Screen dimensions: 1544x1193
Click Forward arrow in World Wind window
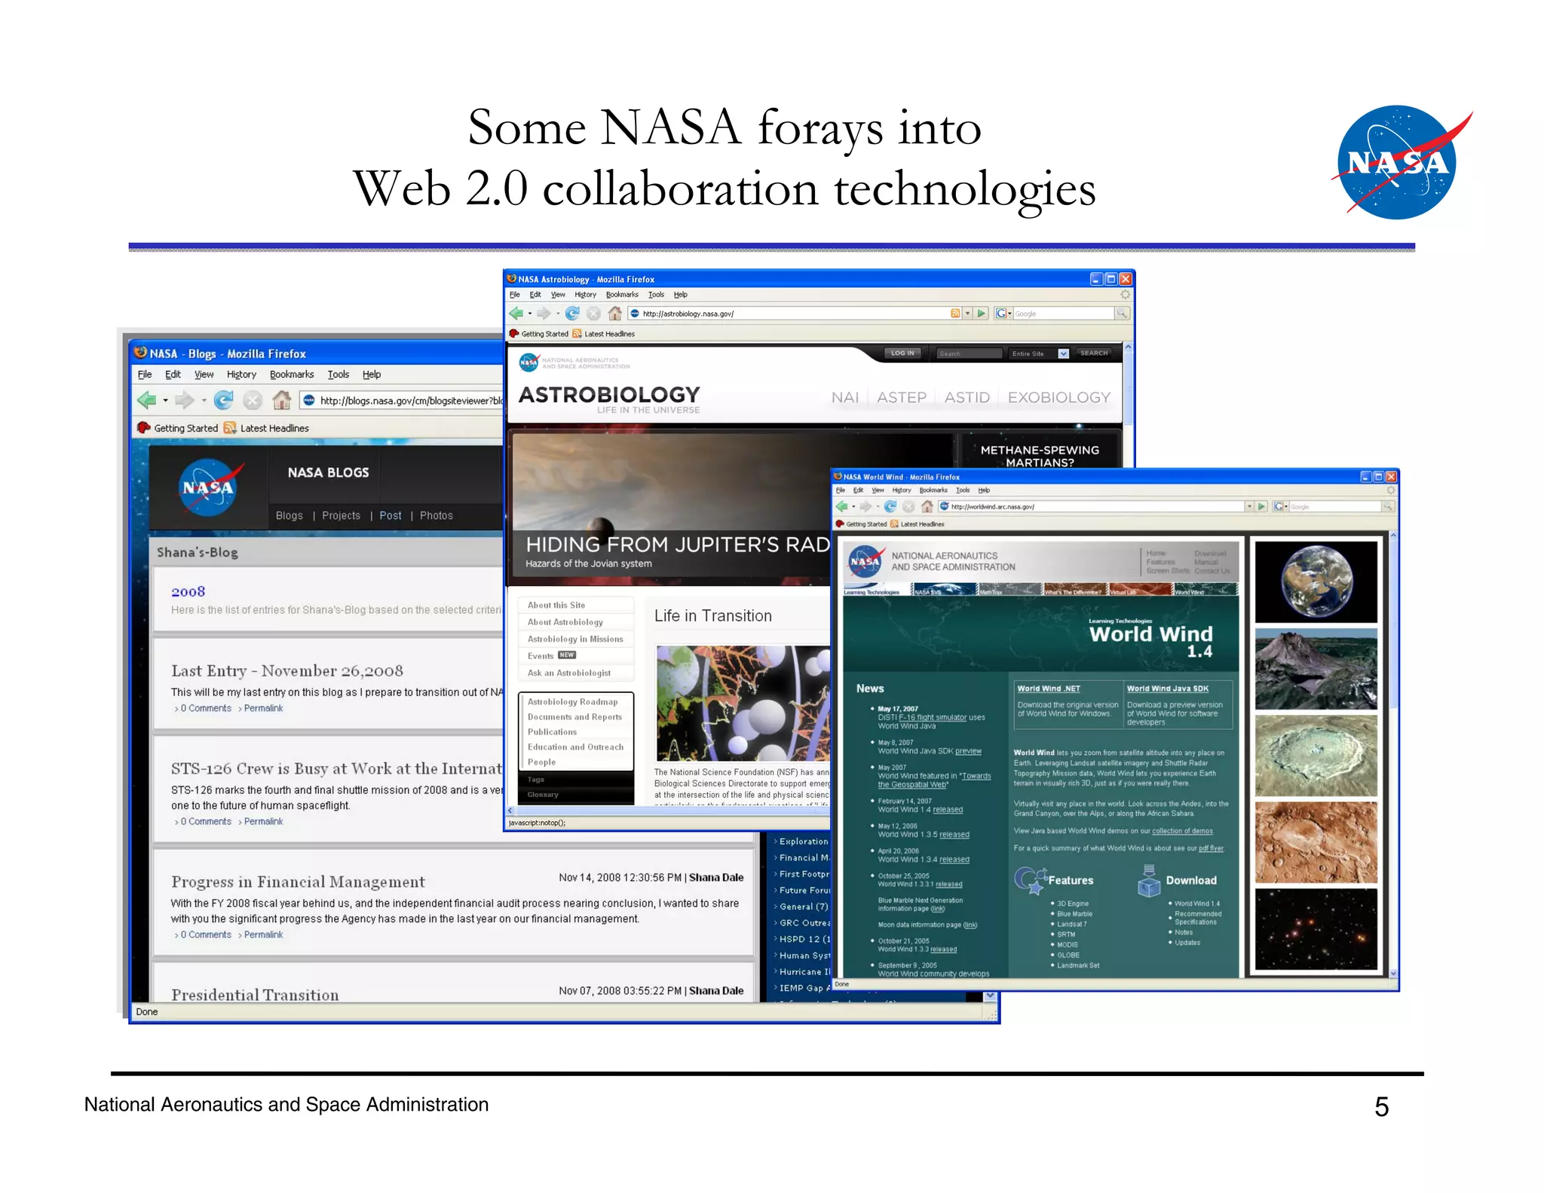[866, 507]
